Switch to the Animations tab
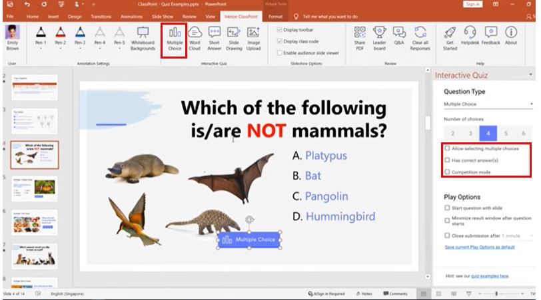This screenshot has height=300, width=541. point(131,17)
